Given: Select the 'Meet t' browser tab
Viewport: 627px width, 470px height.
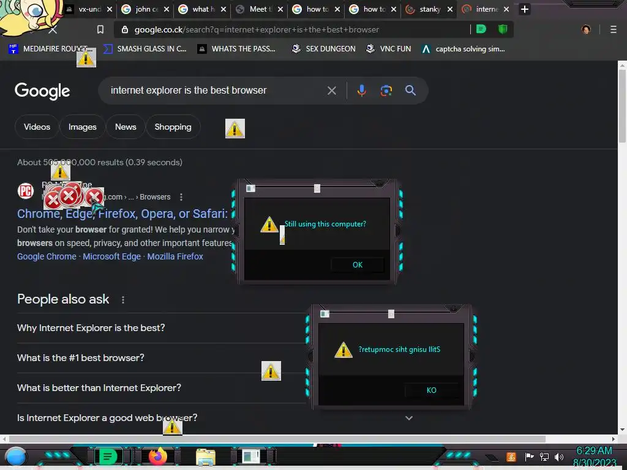Looking at the screenshot, I should coord(259,9).
